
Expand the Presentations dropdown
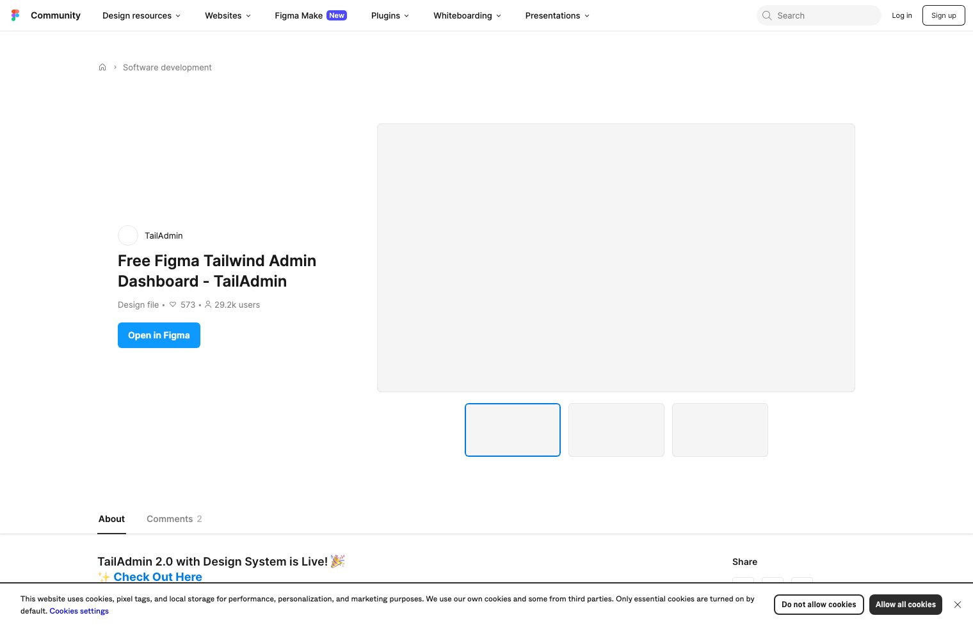556,15
